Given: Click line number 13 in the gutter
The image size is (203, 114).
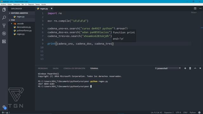Looking at the screenshot, I should 42,59.
